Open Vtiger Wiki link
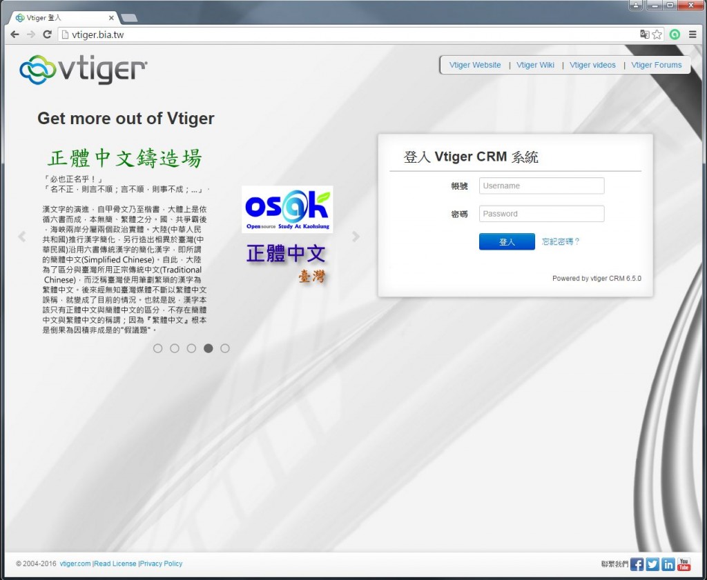Screen dimensions: 707x580 535,65
